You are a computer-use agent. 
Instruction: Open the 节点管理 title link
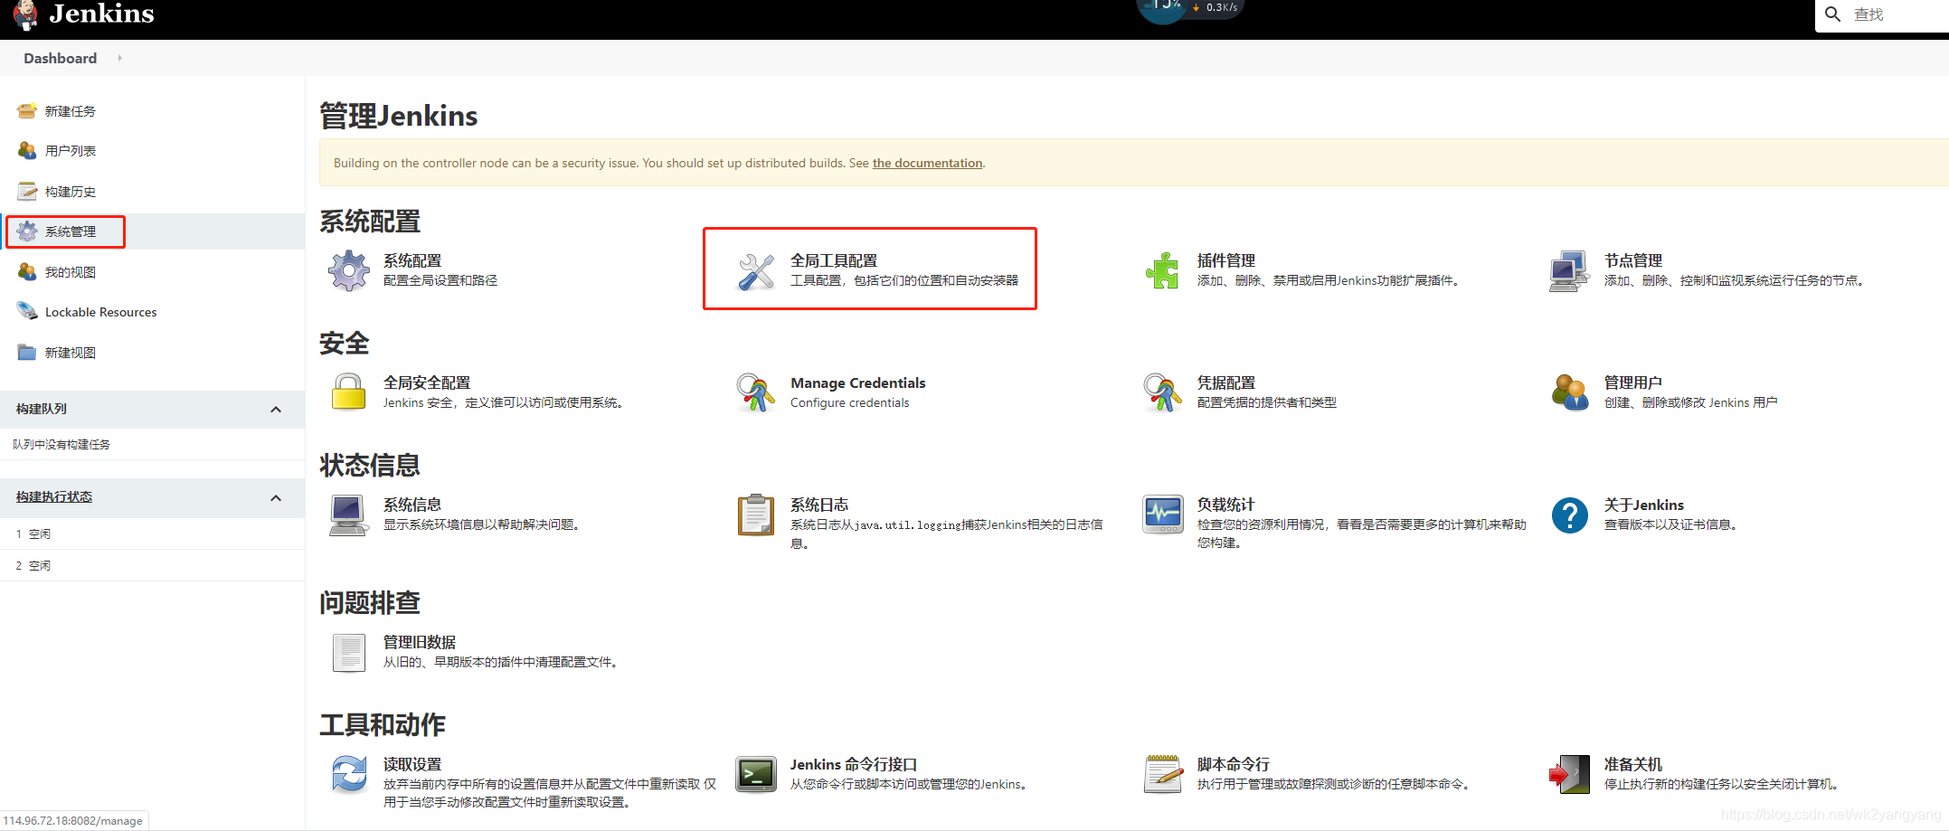(1632, 260)
